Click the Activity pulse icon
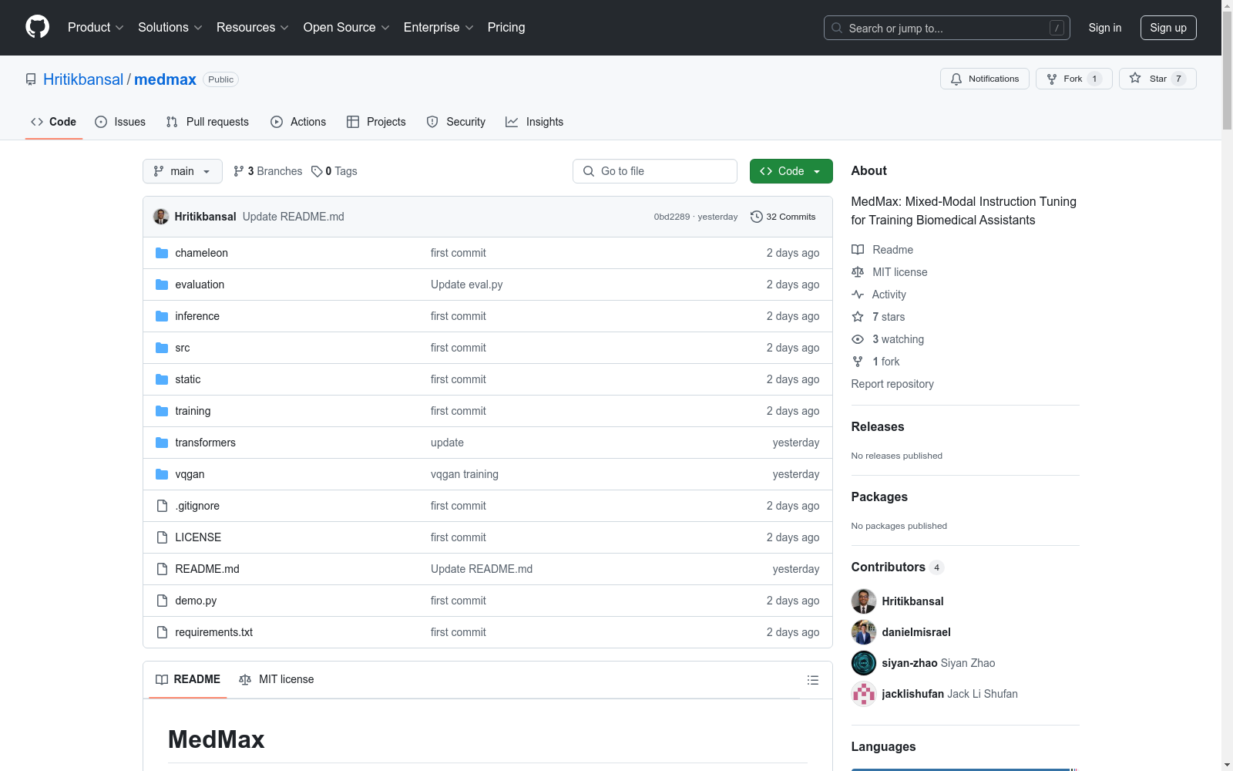The image size is (1233, 771). 858,295
